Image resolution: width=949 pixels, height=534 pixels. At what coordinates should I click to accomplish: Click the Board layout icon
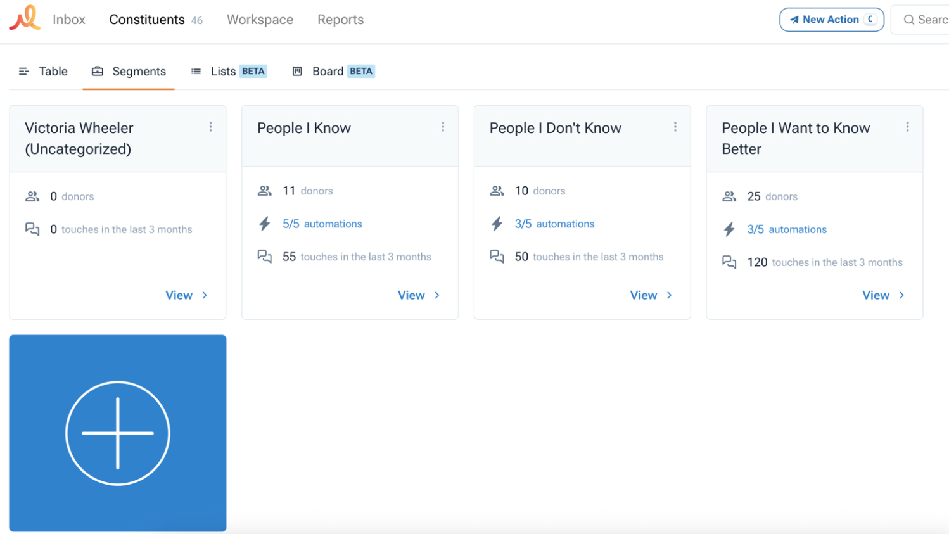[x=297, y=71]
